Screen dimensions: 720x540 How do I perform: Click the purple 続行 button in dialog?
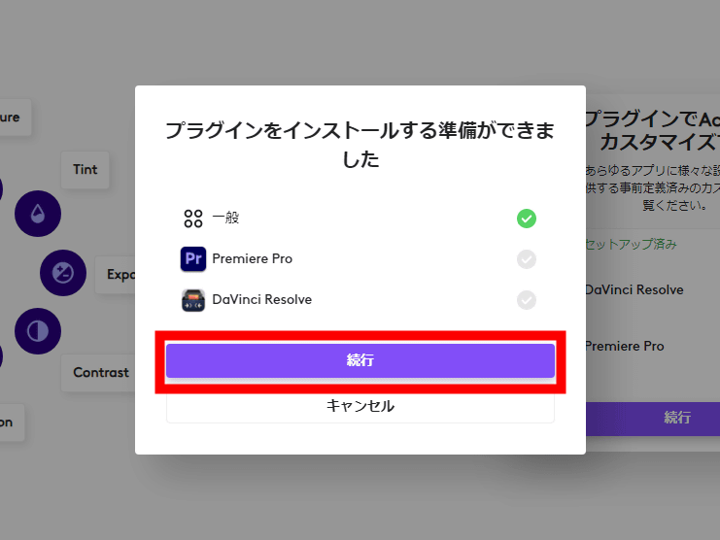[x=360, y=360]
